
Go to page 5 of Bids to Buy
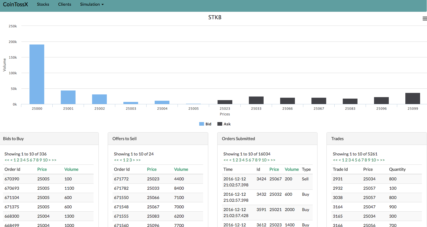(28, 160)
